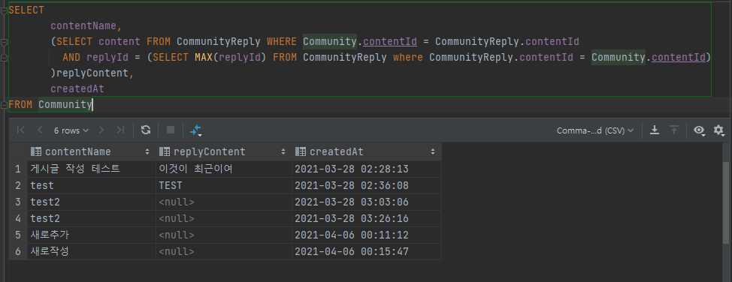Viewport: 732px width, 282px height.
Task: Click the stop query square icon
Action: point(171,130)
